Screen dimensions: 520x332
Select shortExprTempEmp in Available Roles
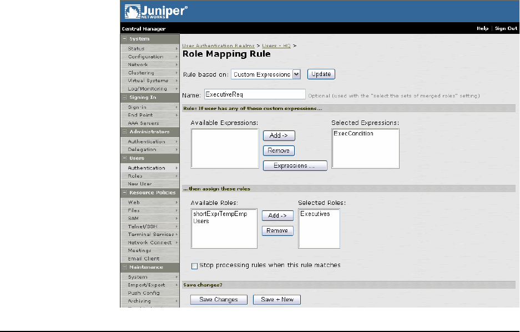click(220, 214)
